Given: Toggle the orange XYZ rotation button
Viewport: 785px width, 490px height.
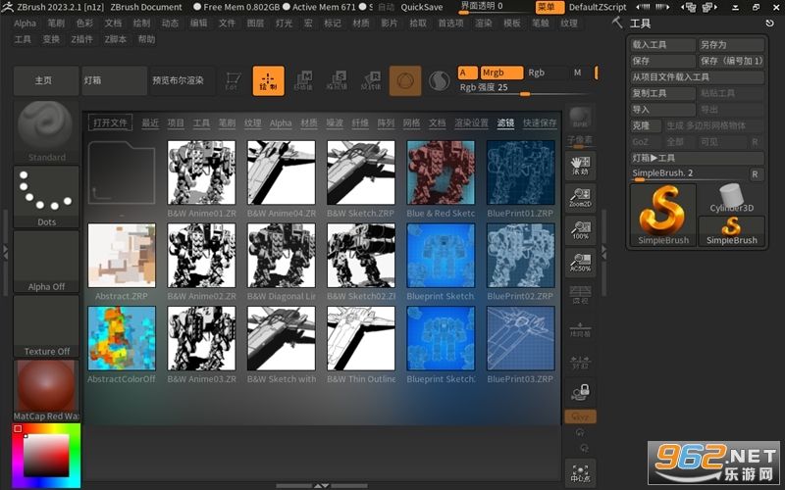Looking at the screenshot, I should point(580,416).
